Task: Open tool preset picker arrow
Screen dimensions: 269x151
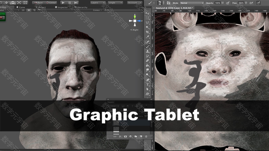Action: click(x=154, y=3)
